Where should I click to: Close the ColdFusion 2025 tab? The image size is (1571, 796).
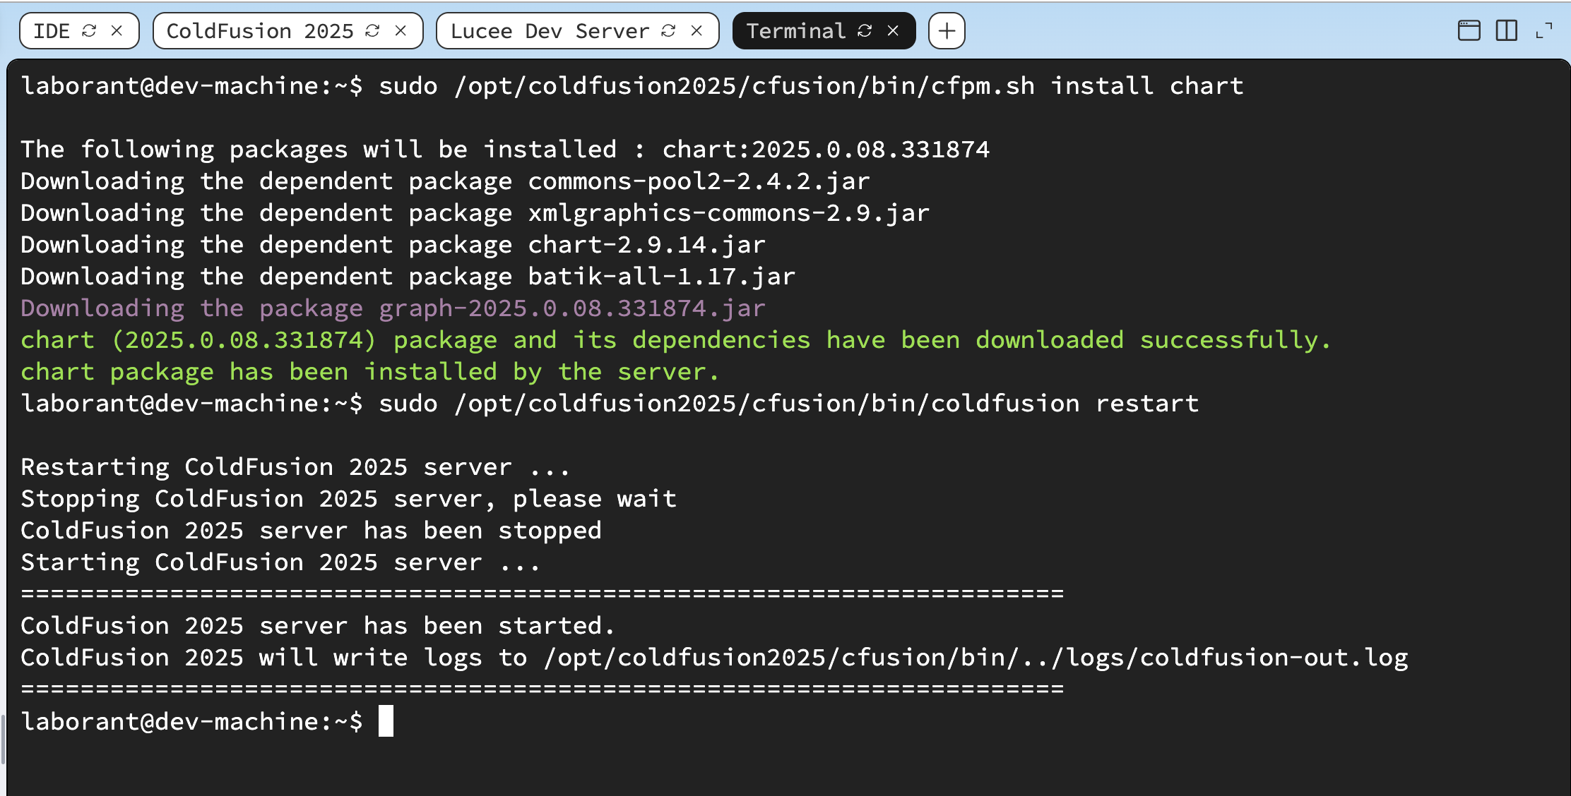point(401,31)
